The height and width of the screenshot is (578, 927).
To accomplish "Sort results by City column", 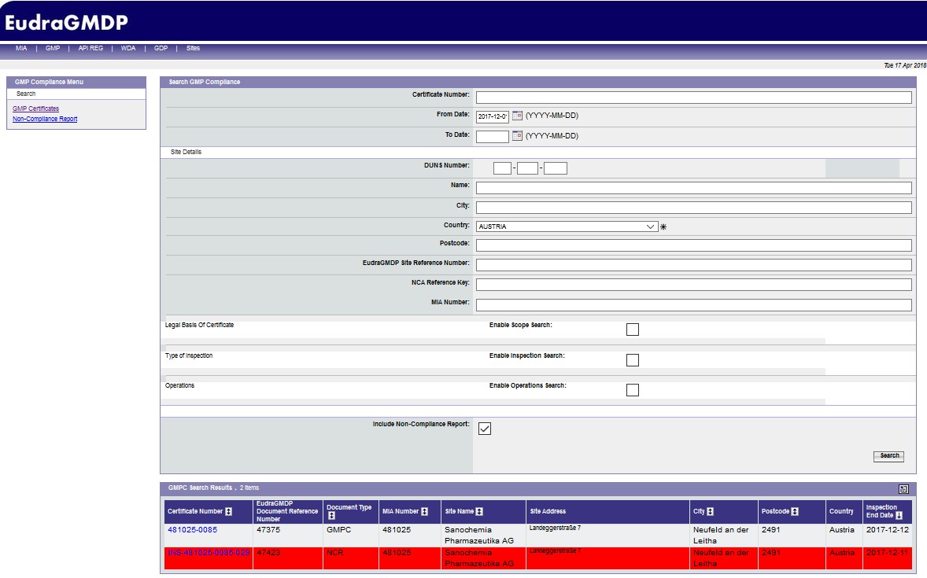I will coord(710,512).
